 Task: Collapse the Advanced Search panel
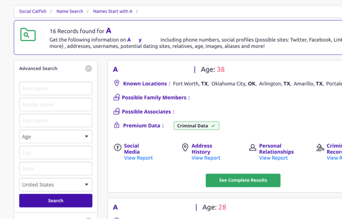(x=88, y=68)
